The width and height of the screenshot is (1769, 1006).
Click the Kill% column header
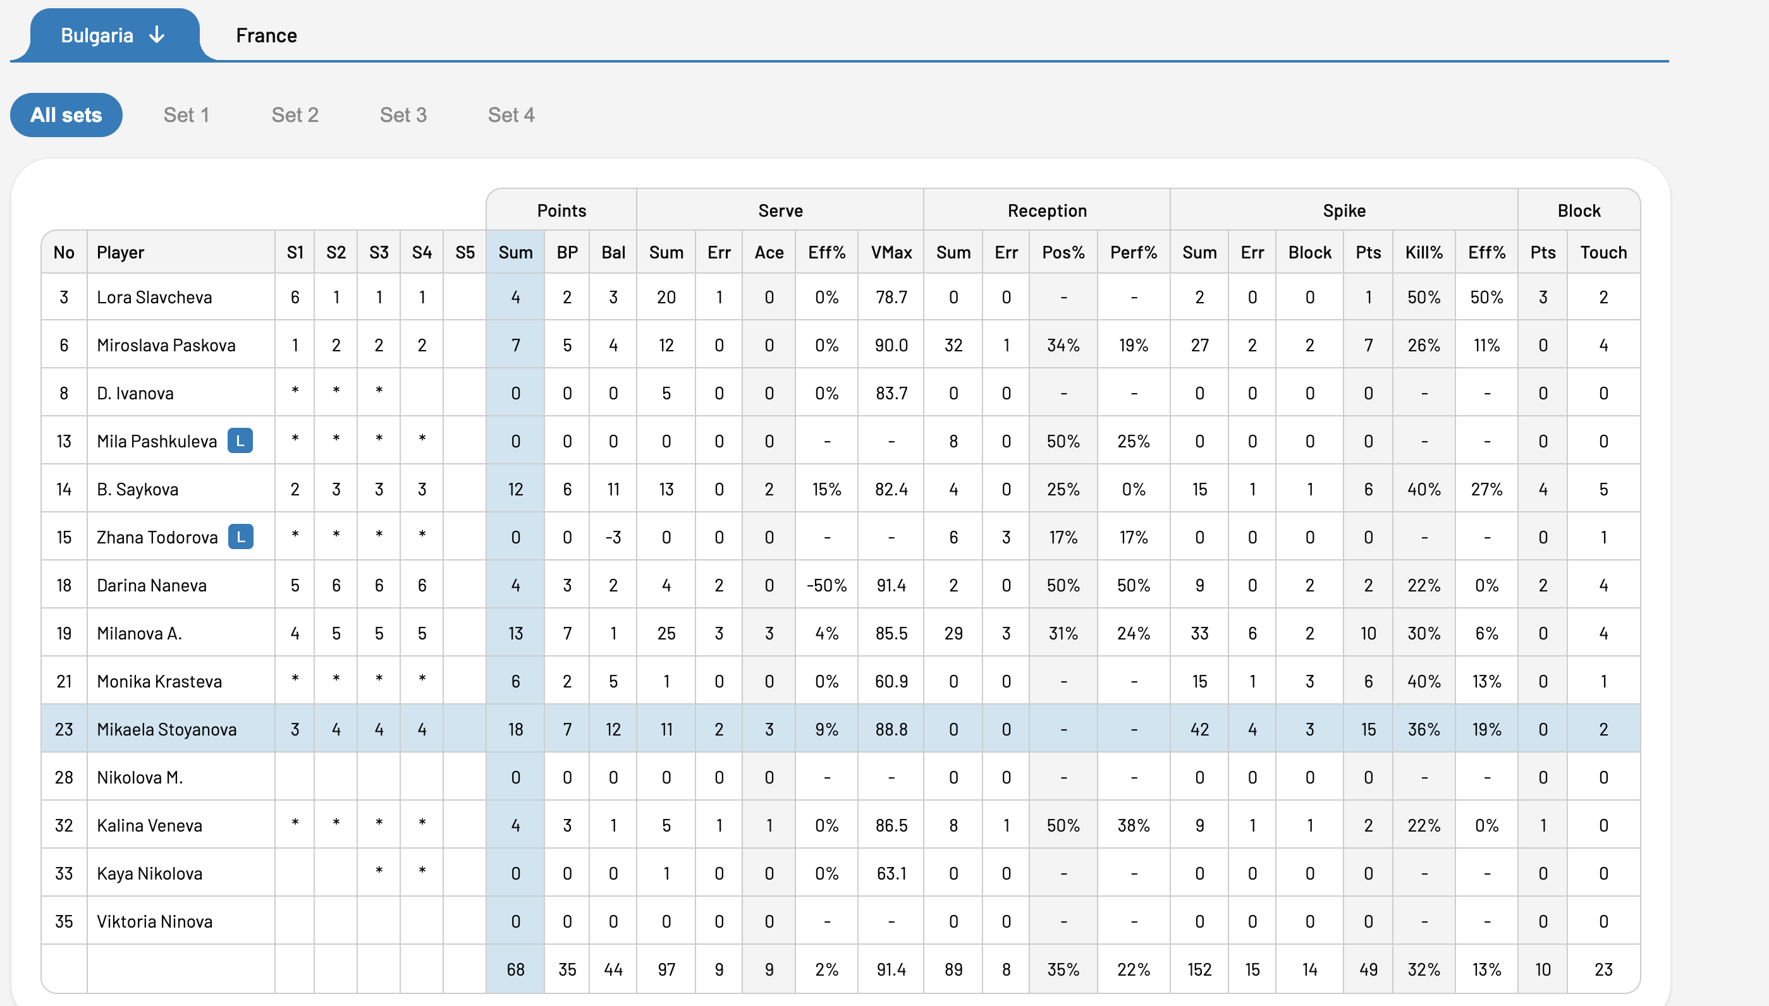(x=1424, y=252)
